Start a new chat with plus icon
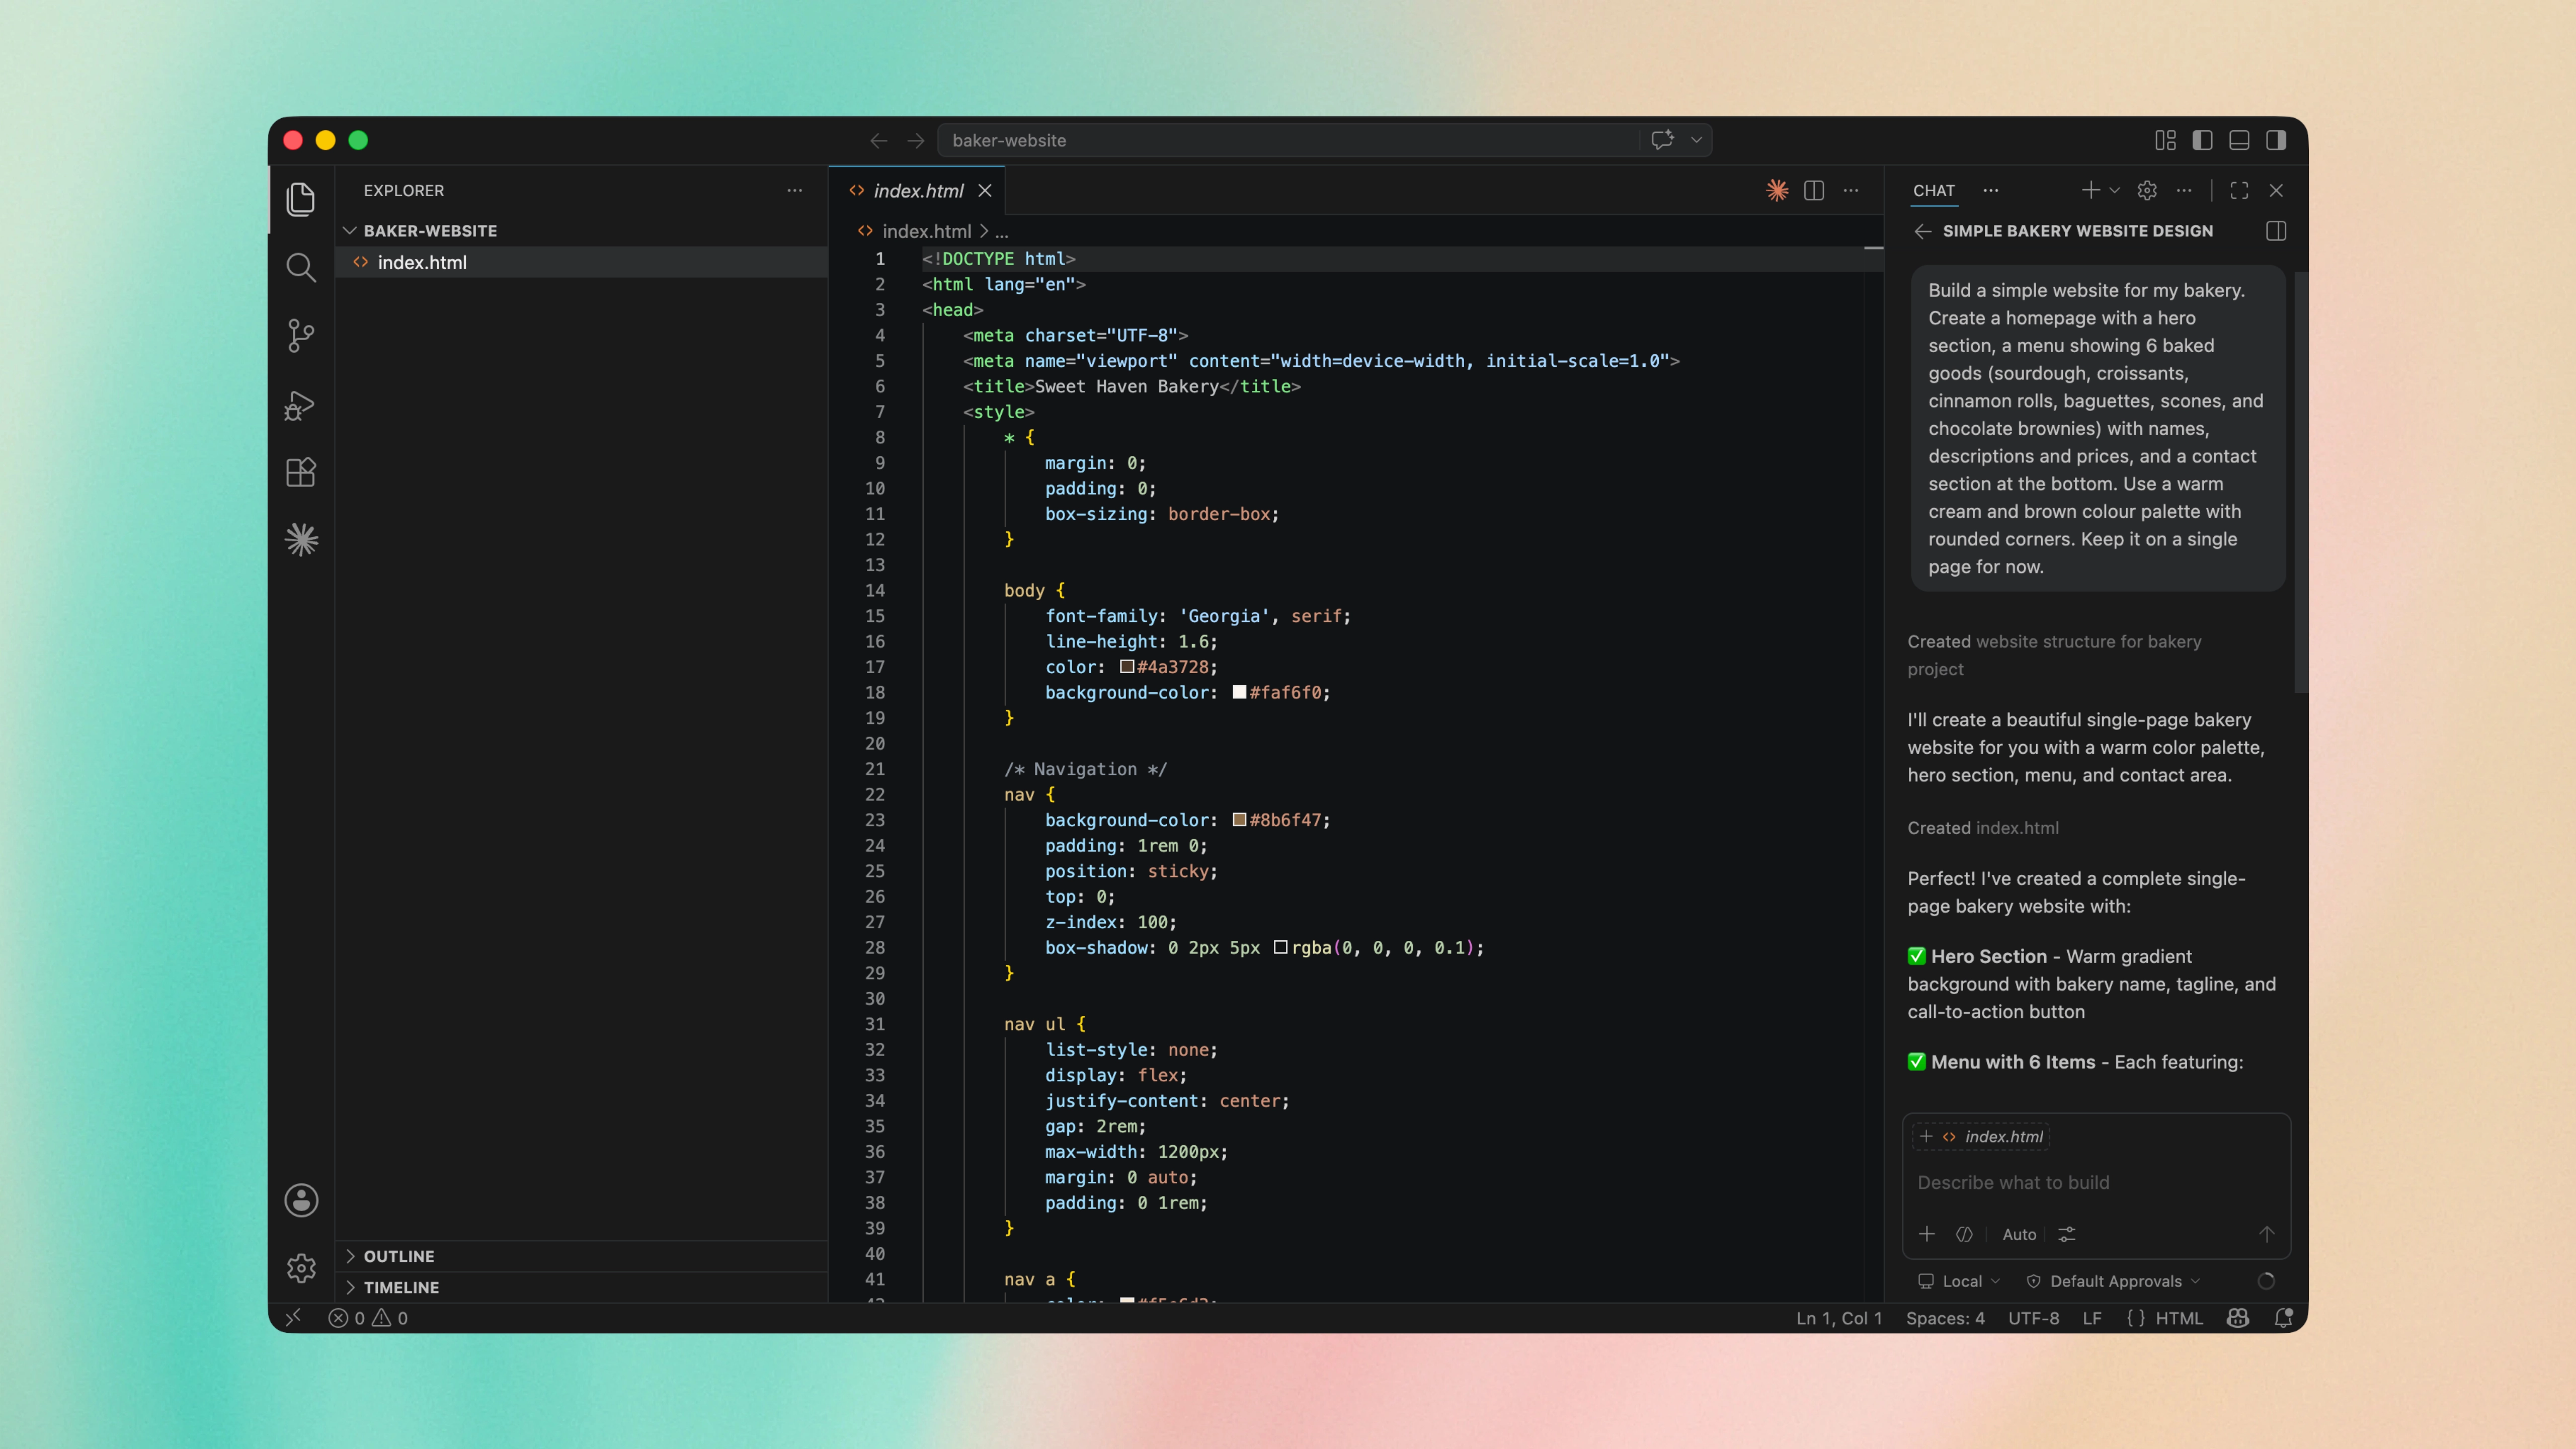Viewport: 2576px width, 1449px height. tap(2090, 190)
